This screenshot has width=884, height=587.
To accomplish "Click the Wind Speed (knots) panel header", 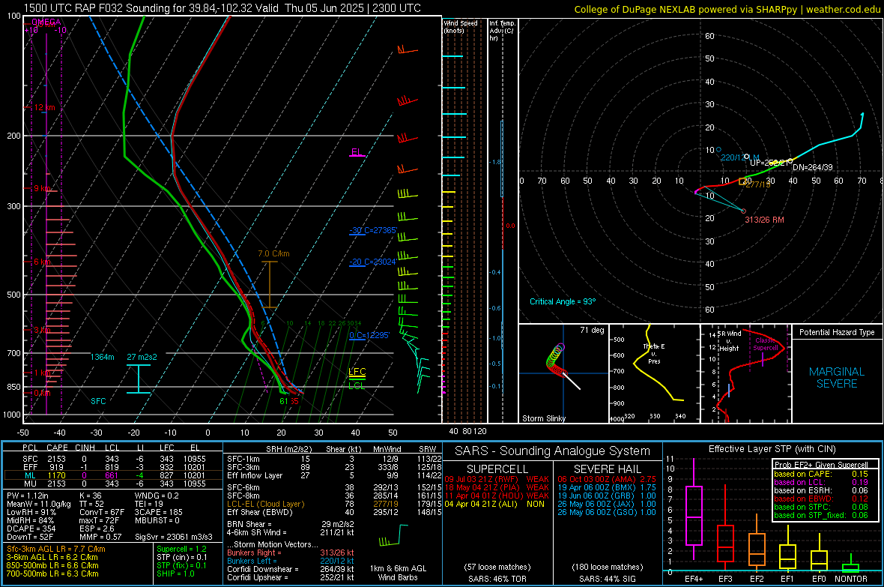I will [461, 26].
